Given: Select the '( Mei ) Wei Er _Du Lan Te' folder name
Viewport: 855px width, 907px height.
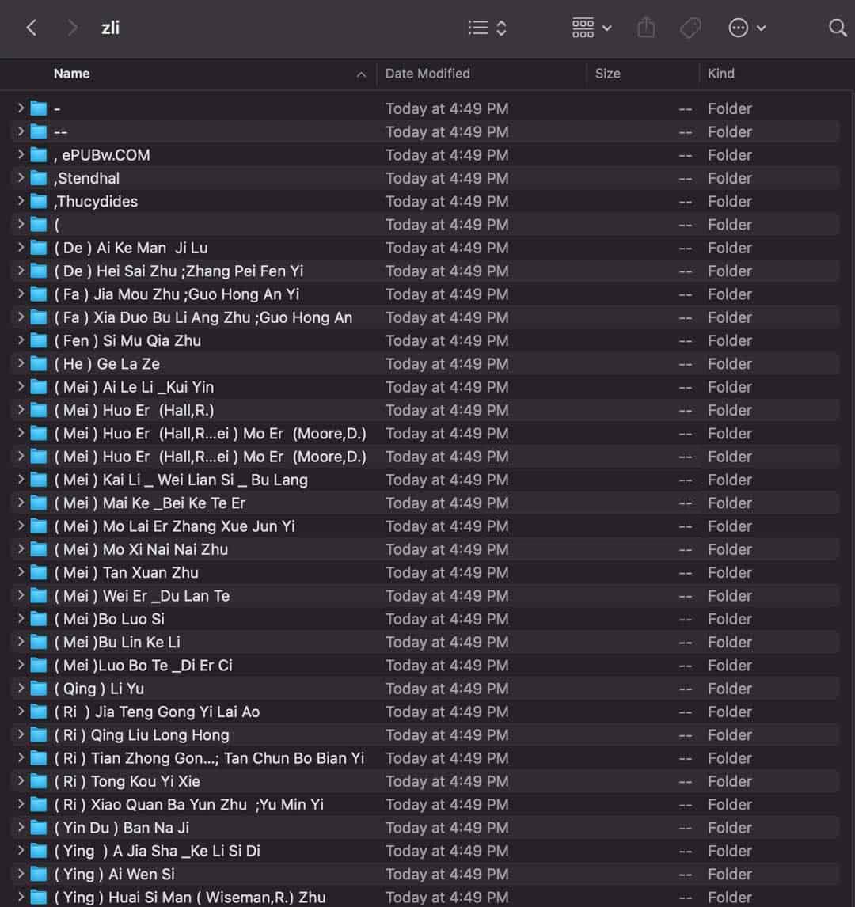Looking at the screenshot, I should pyautogui.click(x=142, y=596).
